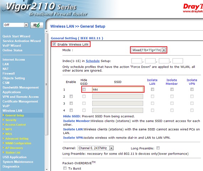Open Certificate Management menu

pos(20,102)
